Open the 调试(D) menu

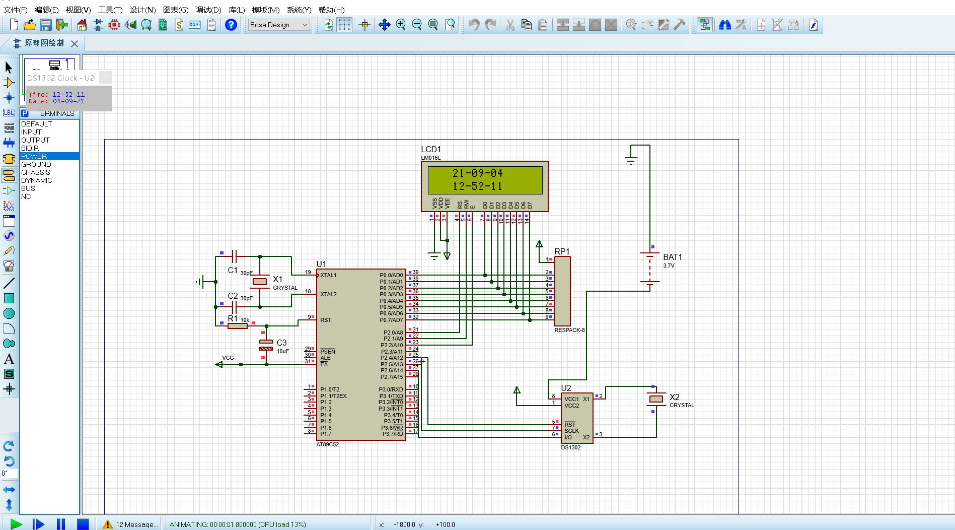[x=208, y=10]
